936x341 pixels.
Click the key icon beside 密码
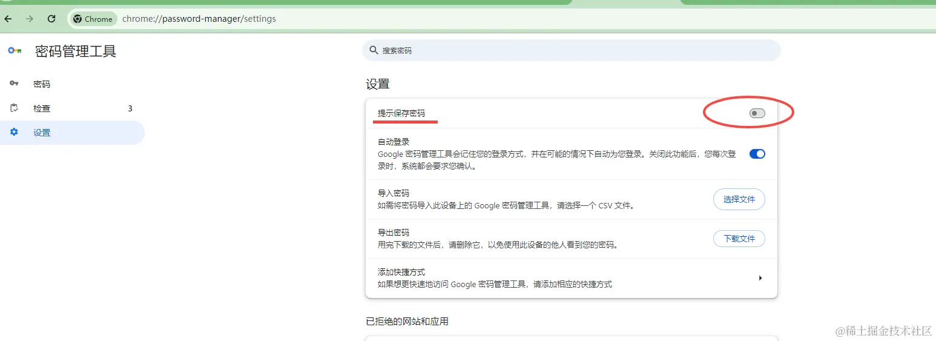point(14,84)
